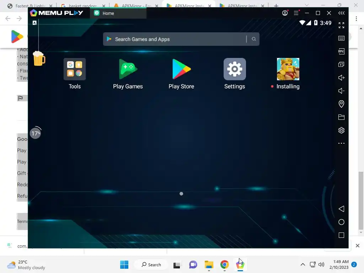364x273 pixels.
Task: Open MEmu hamburger menu
Action: 296,13
